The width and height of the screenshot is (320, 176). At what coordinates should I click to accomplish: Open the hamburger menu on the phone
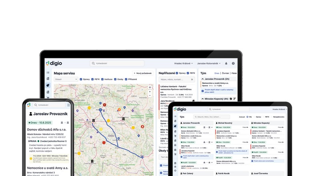pos(68,105)
